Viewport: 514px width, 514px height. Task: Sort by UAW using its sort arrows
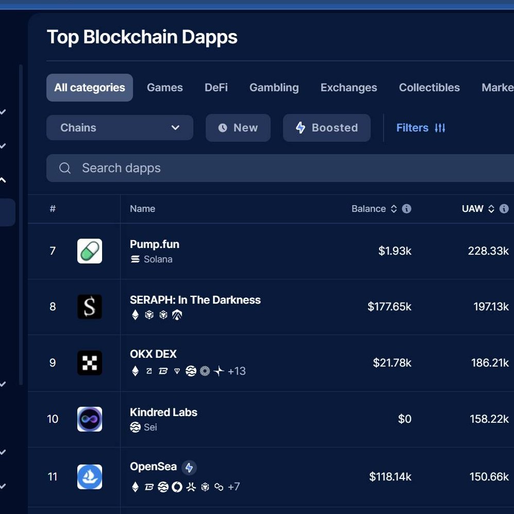coord(491,209)
